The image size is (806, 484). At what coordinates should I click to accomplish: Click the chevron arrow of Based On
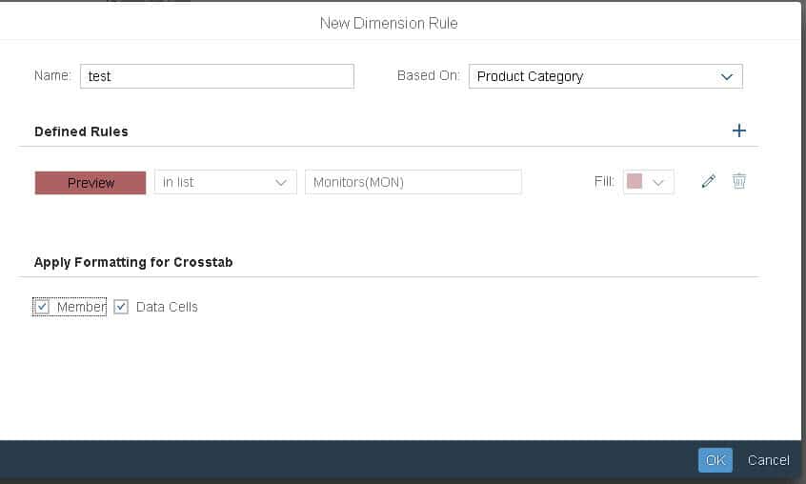point(727,76)
